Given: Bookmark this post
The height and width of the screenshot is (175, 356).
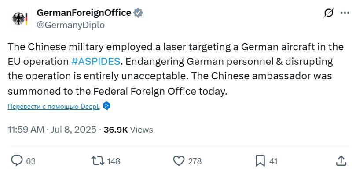Looking at the screenshot, I should pyautogui.click(x=260, y=161).
